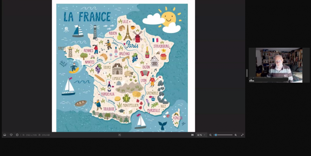Click the Bordeaux label on the map

pos(108,94)
